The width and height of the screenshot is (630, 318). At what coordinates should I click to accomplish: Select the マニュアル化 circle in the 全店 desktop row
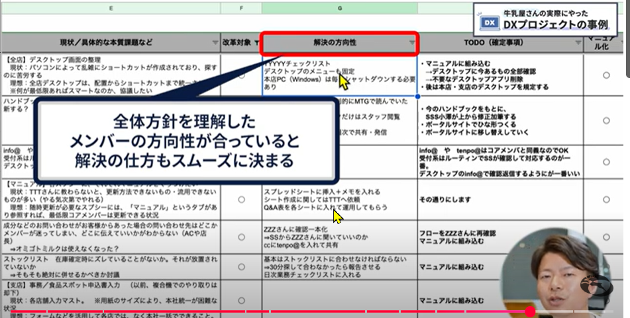(606, 75)
